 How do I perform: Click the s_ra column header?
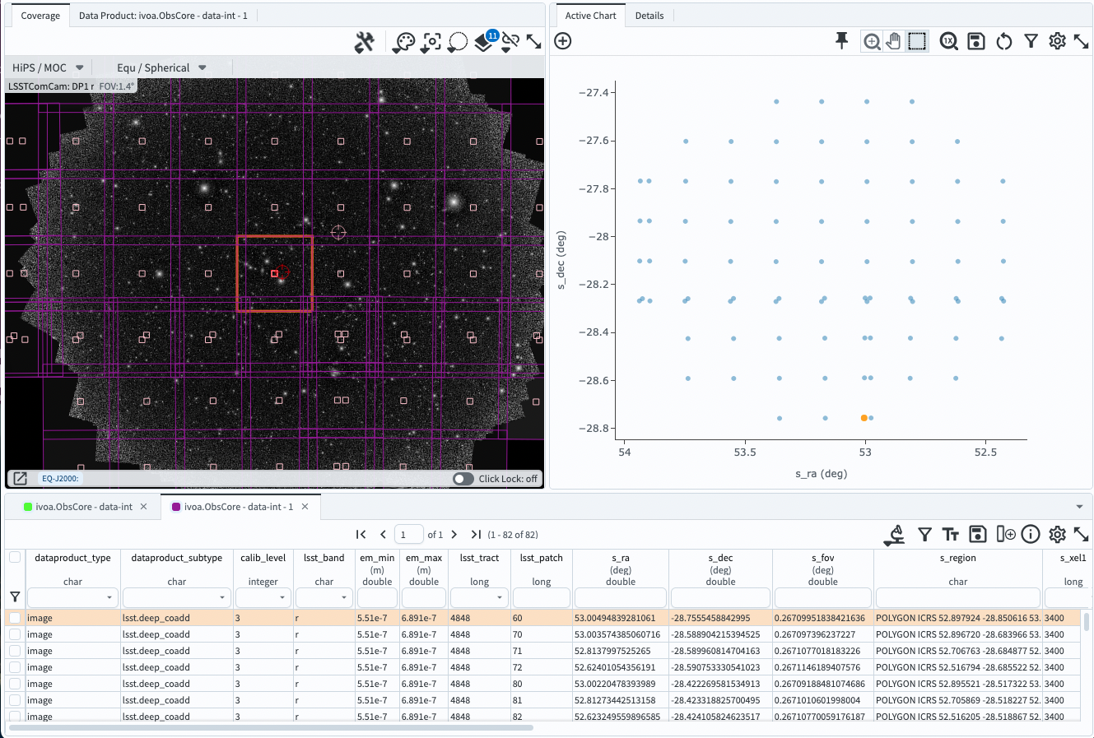point(621,558)
